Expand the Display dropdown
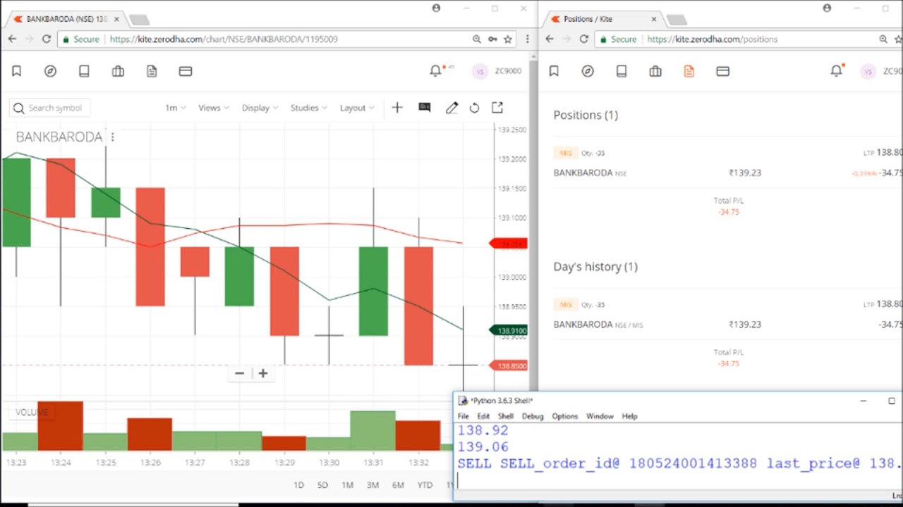This screenshot has height=507, width=903. [260, 108]
